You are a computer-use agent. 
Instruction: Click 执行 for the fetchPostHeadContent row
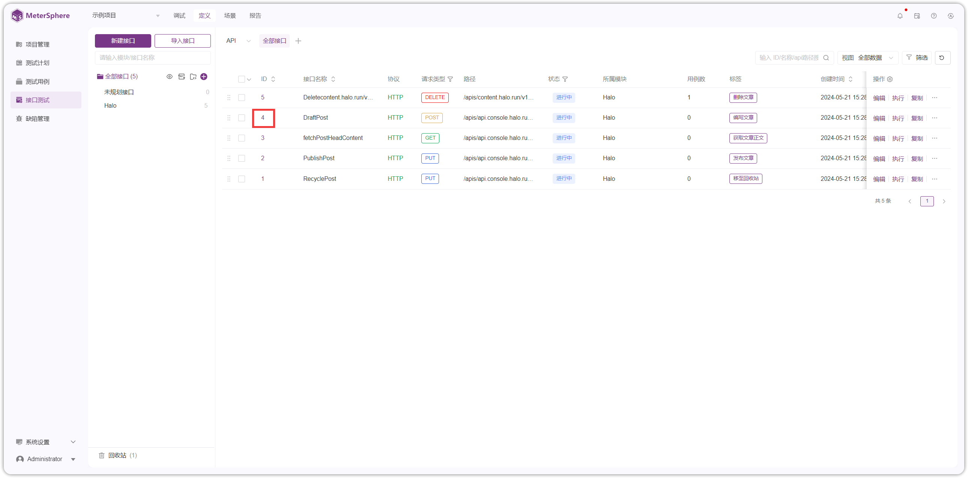898,139
